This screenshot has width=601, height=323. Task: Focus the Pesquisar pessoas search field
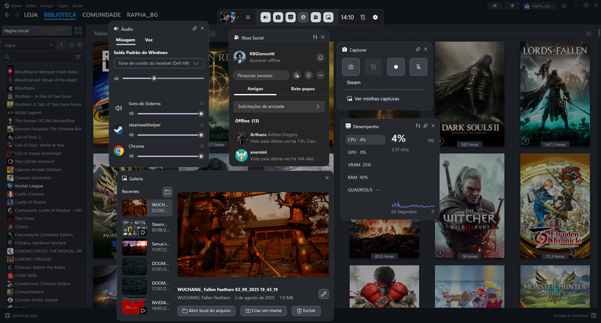click(261, 75)
